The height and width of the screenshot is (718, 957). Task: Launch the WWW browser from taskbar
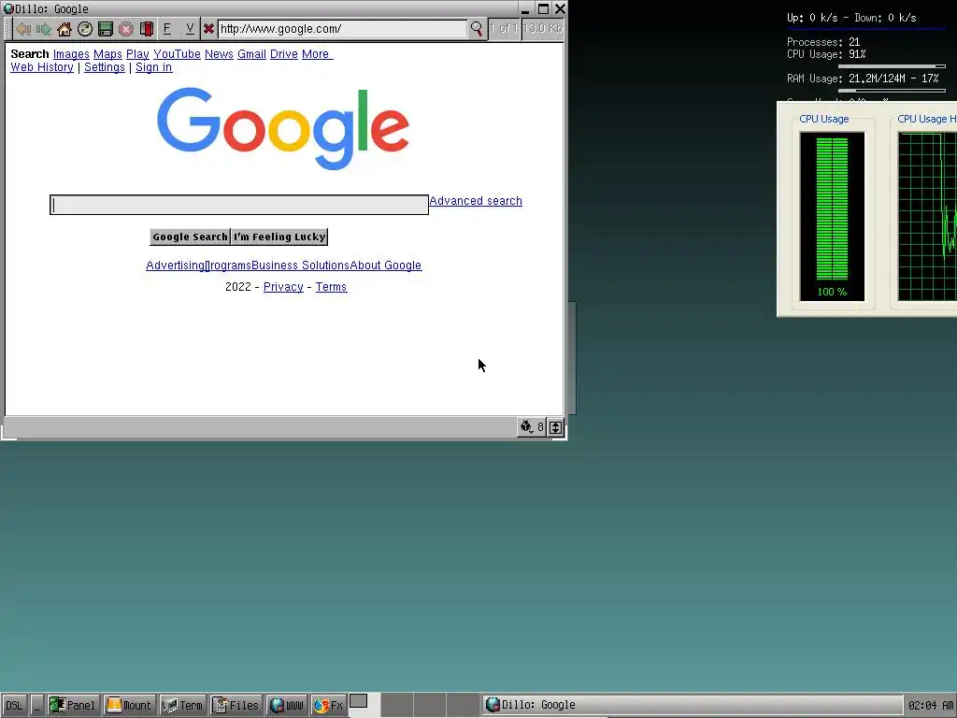pos(287,705)
